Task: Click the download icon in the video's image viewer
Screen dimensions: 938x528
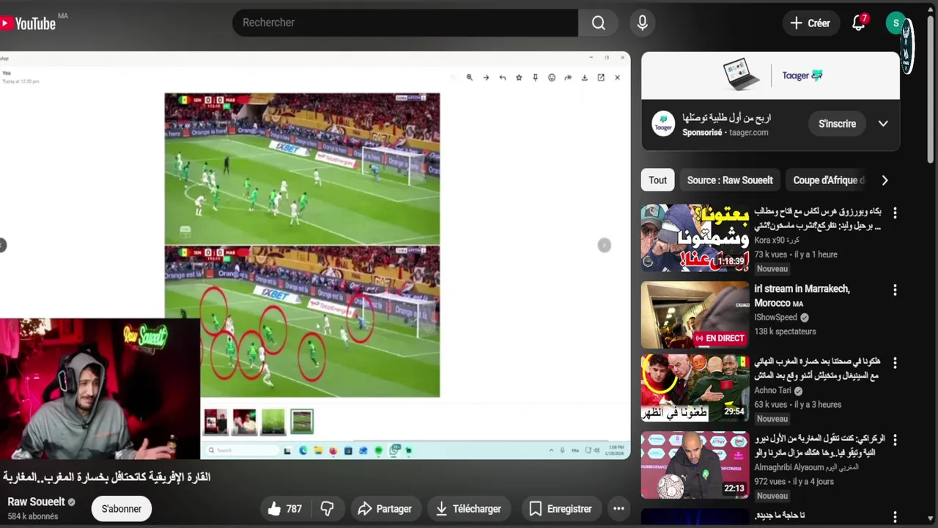Action: (x=584, y=78)
